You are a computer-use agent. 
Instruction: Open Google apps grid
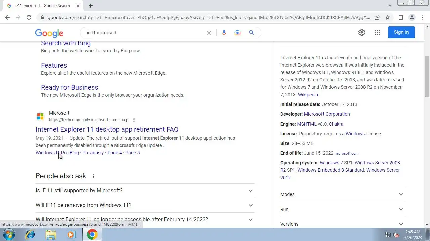point(377,32)
